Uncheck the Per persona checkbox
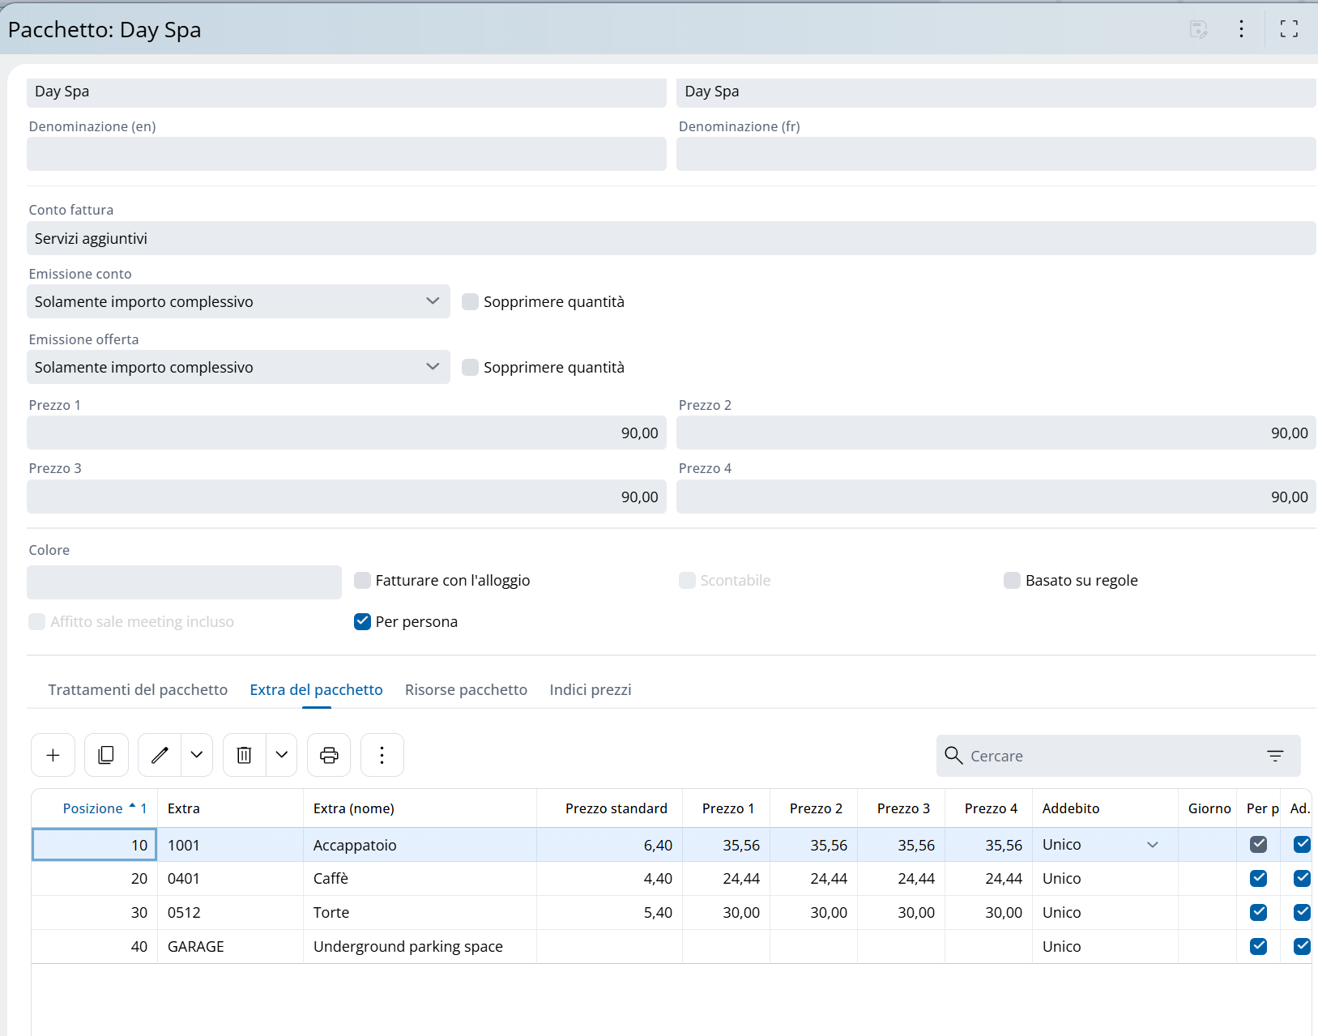Image resolution: width=1318 pixels, height=1036 pixels. coord(362,621)
